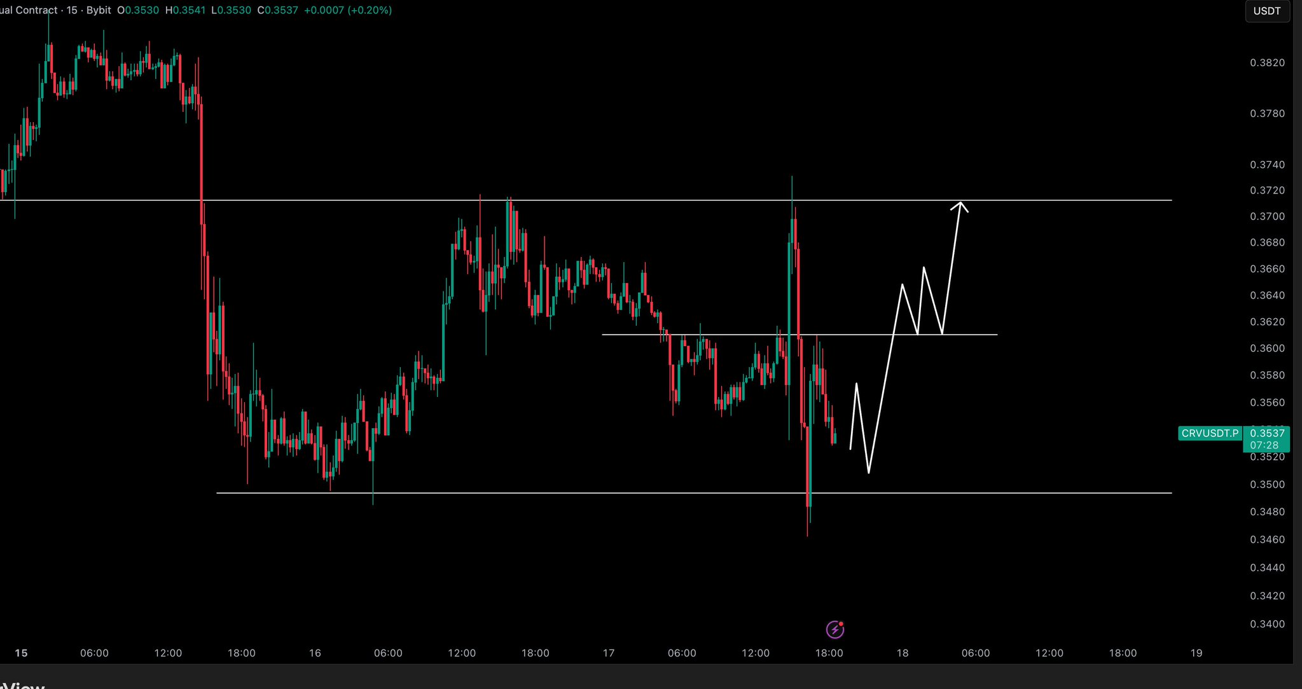Click the TradingView logo in the bottom corner
Image resolution: width=1302 pixels, height=689 pixels.
(22, 685)
